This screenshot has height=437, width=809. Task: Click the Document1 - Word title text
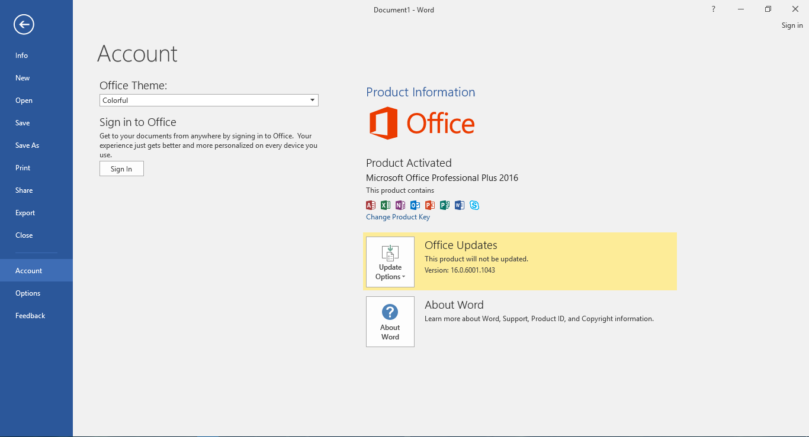pyautogui.click(x=404, y=10)
